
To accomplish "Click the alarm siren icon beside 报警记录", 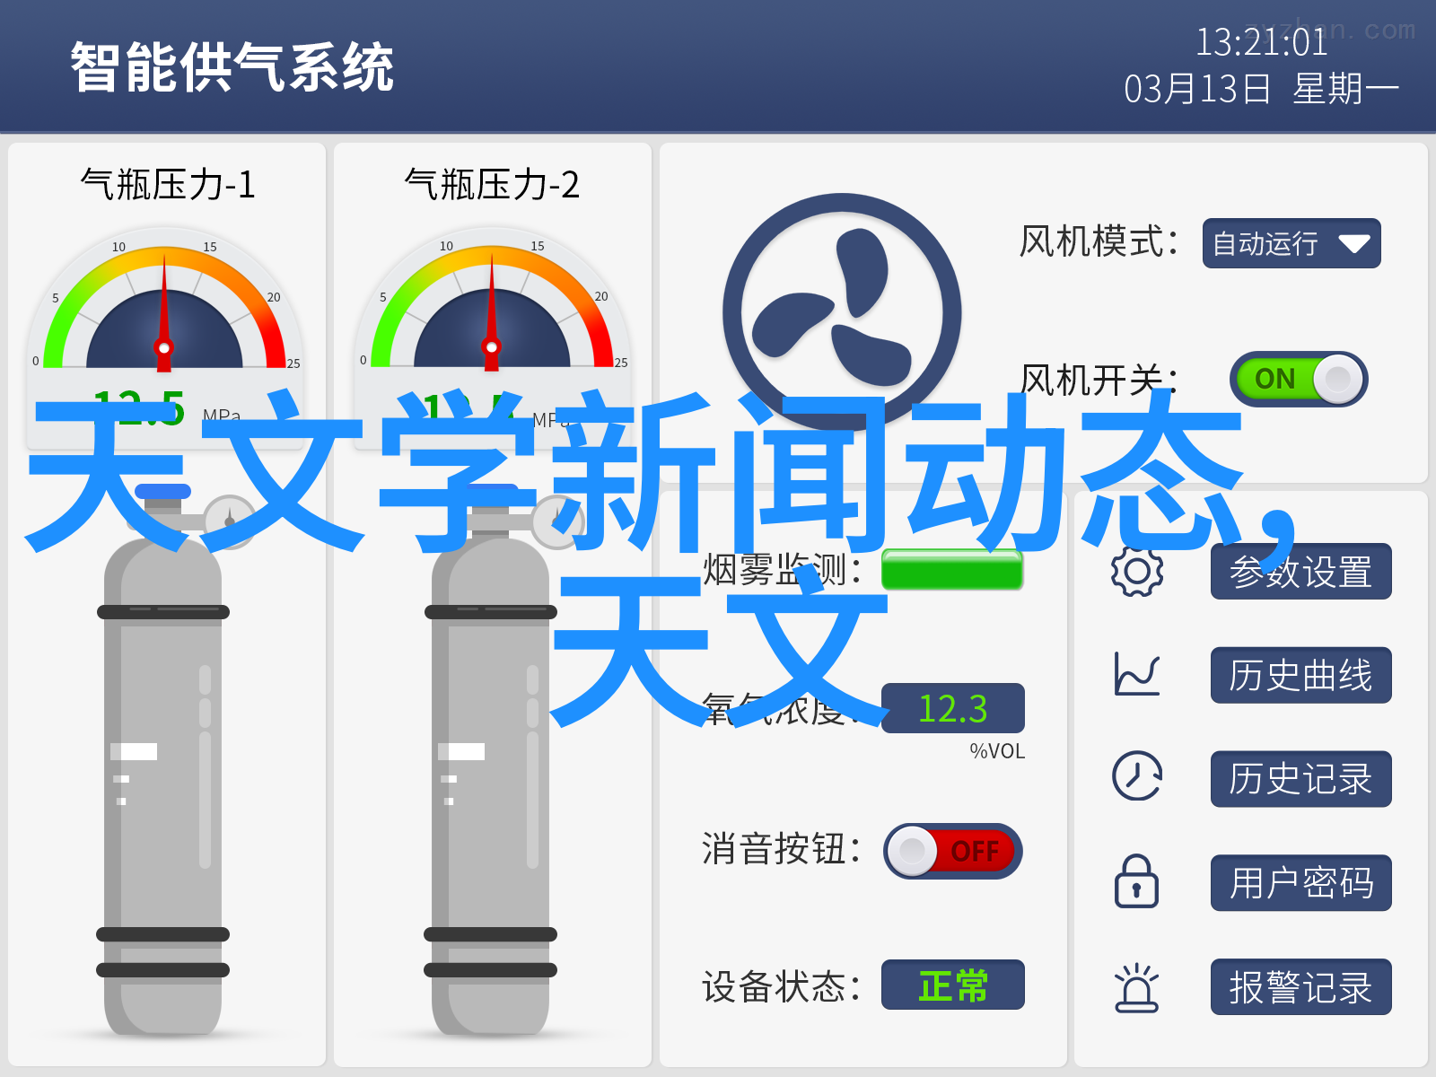I will (1136, 987).
